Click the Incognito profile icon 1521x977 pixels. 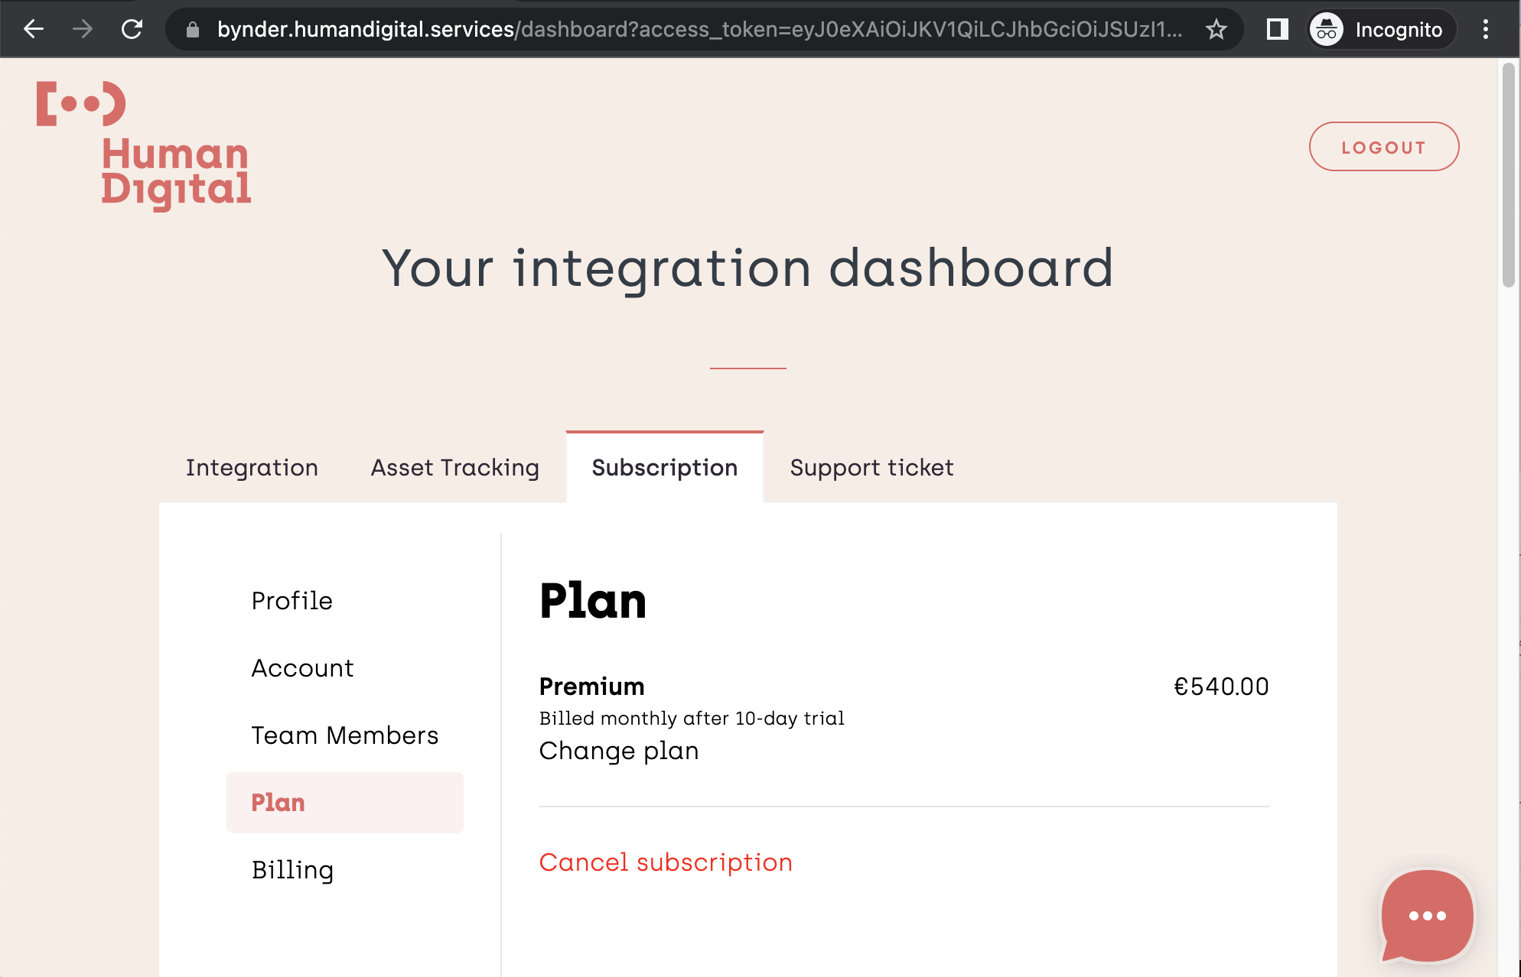1326,29
